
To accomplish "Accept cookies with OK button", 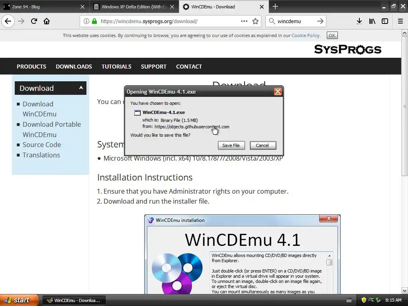I will [x=332, y=35].
